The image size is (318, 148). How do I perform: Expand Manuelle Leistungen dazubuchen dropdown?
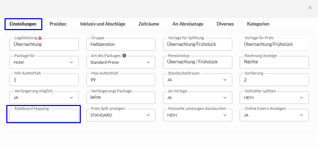click(197, 115)
